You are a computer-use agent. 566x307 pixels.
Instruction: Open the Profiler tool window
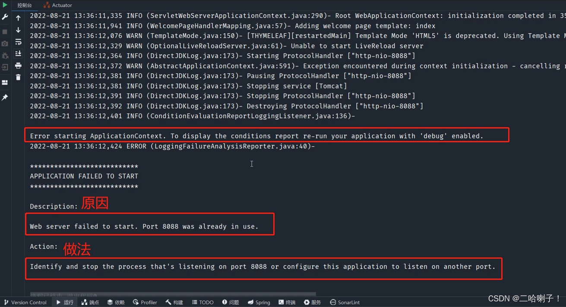click(x=145, y=302)
